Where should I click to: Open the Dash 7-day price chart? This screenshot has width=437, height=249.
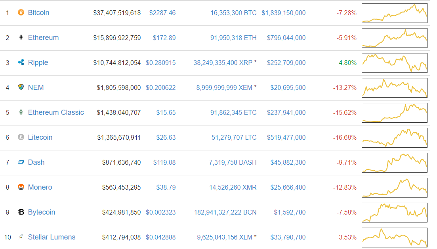point(394,163)
